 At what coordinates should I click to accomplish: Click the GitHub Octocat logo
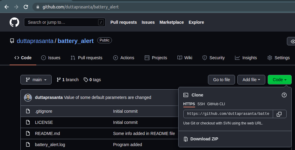click(x=14, y=22)
